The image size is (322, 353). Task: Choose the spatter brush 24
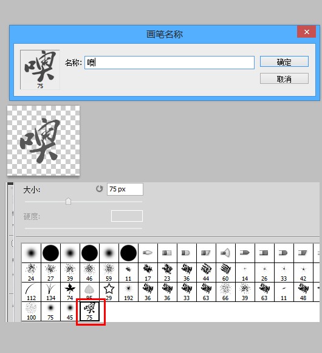click(32, 272)
